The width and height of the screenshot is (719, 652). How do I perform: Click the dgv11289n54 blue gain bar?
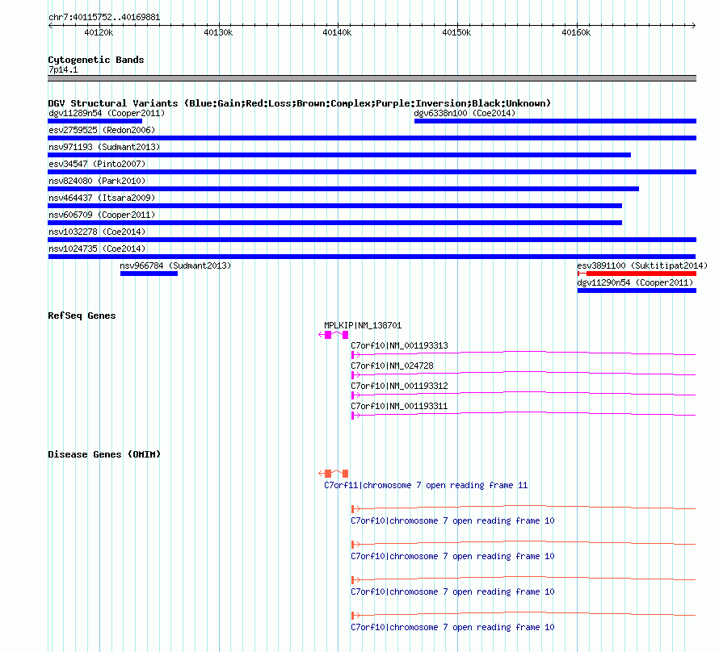tap(95, 121)
